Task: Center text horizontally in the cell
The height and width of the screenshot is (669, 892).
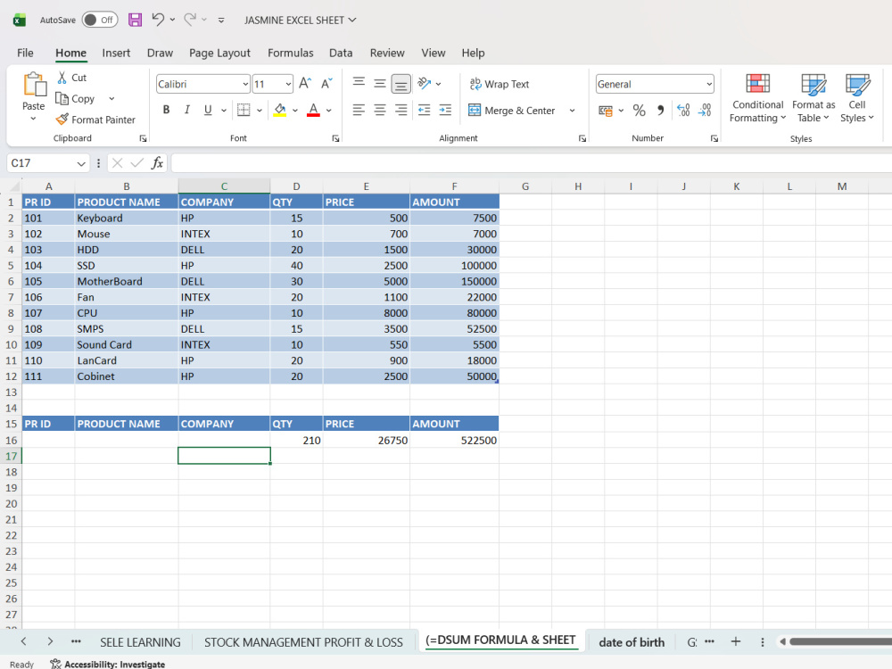Action: [379, 110]
